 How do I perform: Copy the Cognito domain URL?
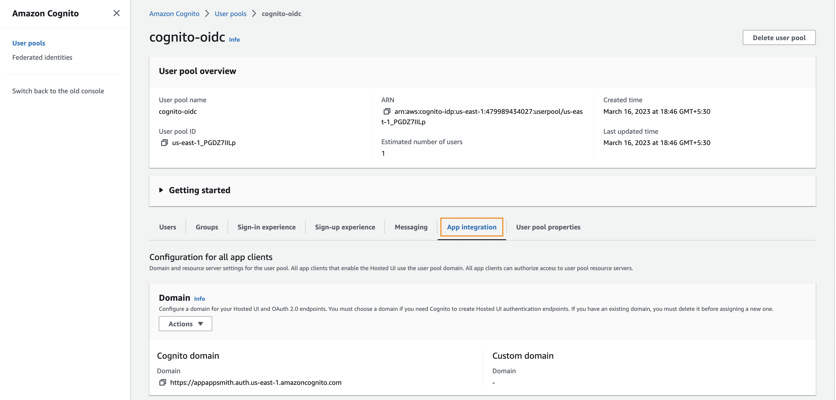pos(162,382)
